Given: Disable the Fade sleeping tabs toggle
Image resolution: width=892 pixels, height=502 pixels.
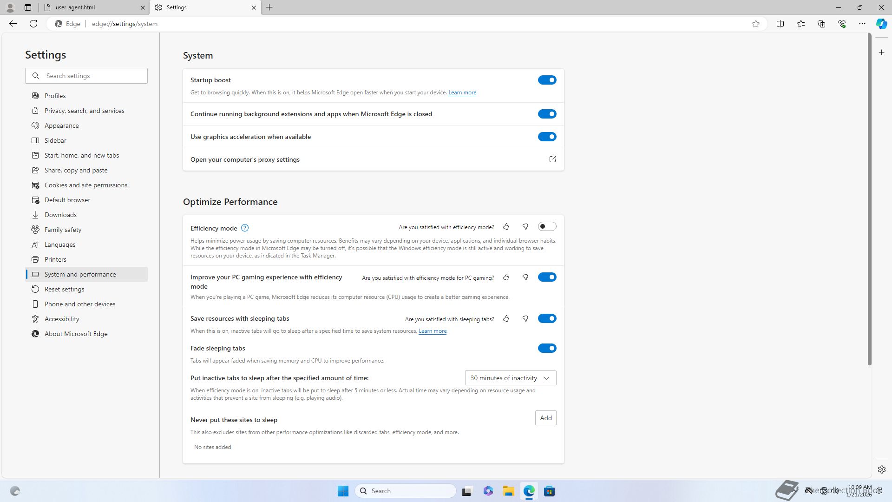Looking at the screenshot, I should tap(547, 348).
